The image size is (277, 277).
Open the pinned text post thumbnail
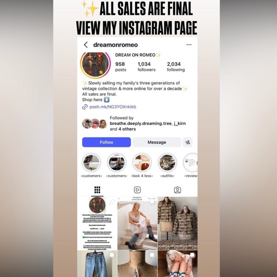click(97, 224)
